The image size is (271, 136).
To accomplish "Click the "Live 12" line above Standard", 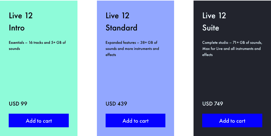I will pyautogui.click(x=117, y=16).
